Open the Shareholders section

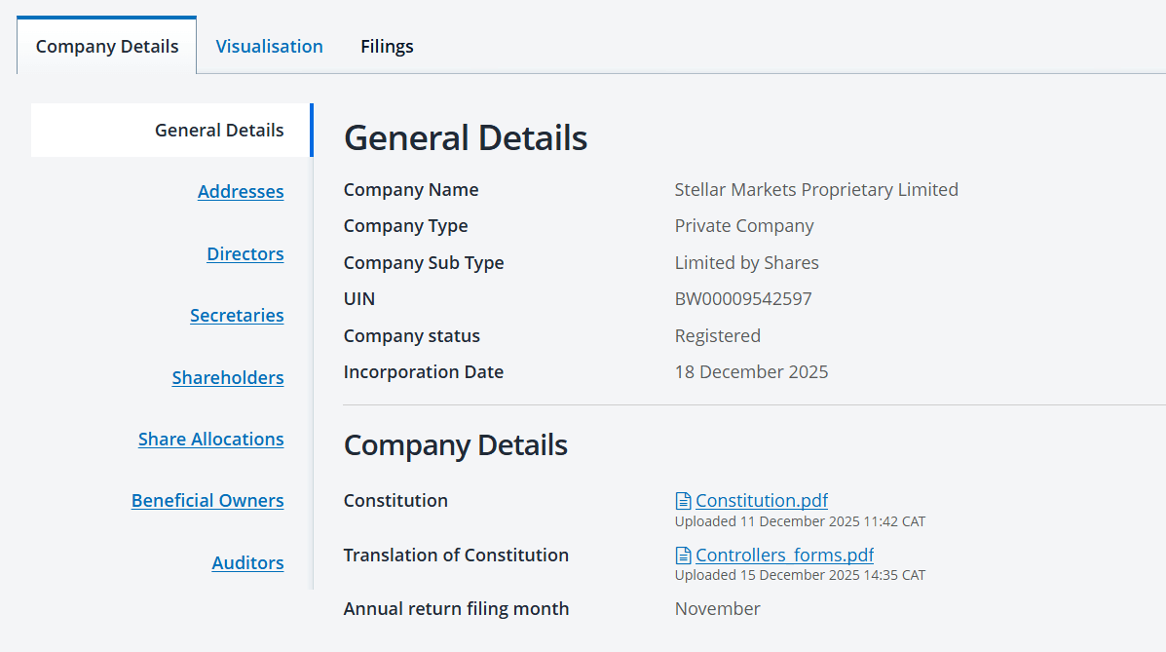tap(228, 377)
